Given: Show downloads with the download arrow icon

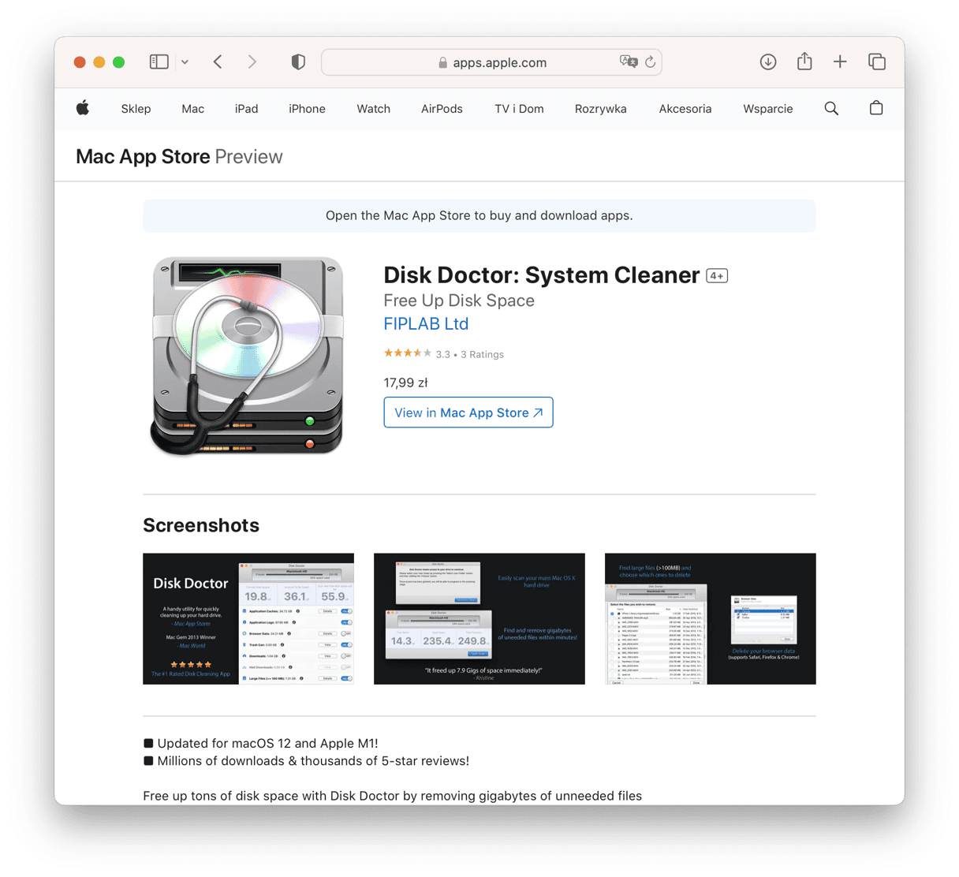Looking at the screenshot, I should tap(767, 62).
